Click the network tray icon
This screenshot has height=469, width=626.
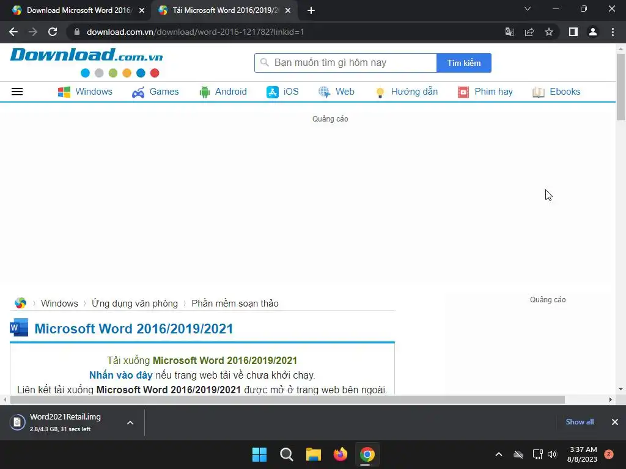[x=537, y=454]
